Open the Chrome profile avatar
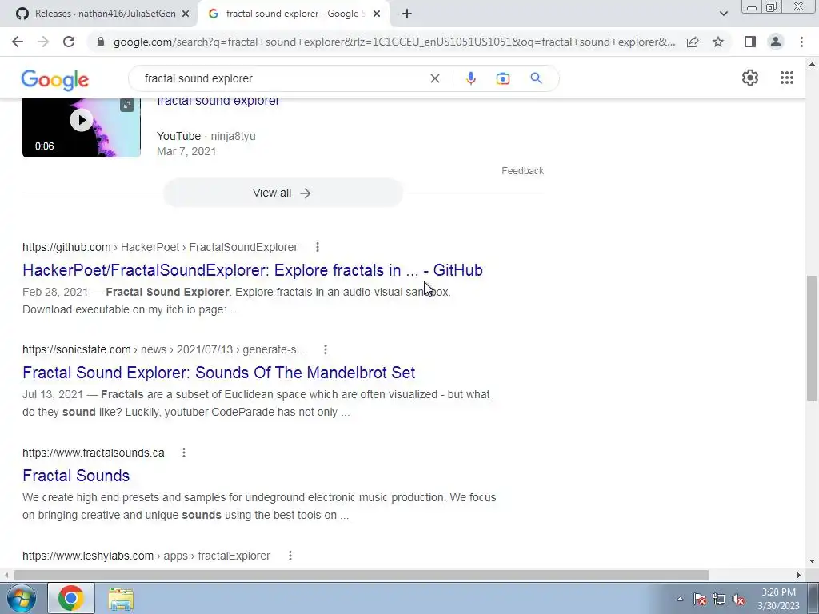Image resolution: width=819 pixels, height=614 pixels. click(776, 42)
